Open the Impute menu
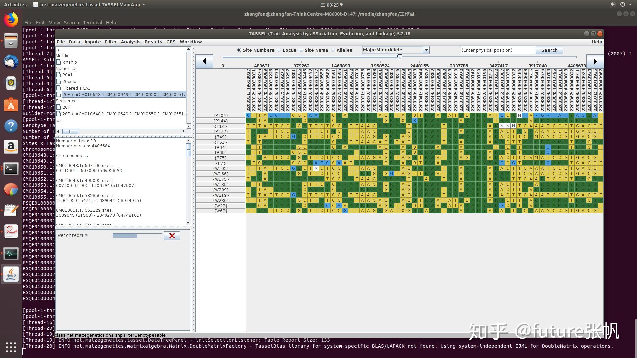The image size is (637, 358). click(x=92, y=42)
